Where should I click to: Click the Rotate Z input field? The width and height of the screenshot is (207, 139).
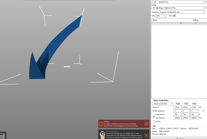(x=194, y=111)
